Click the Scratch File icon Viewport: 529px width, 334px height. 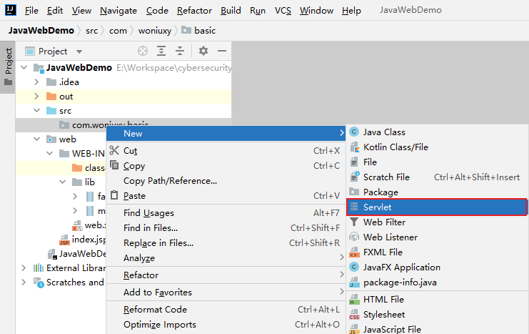point(354,177)
